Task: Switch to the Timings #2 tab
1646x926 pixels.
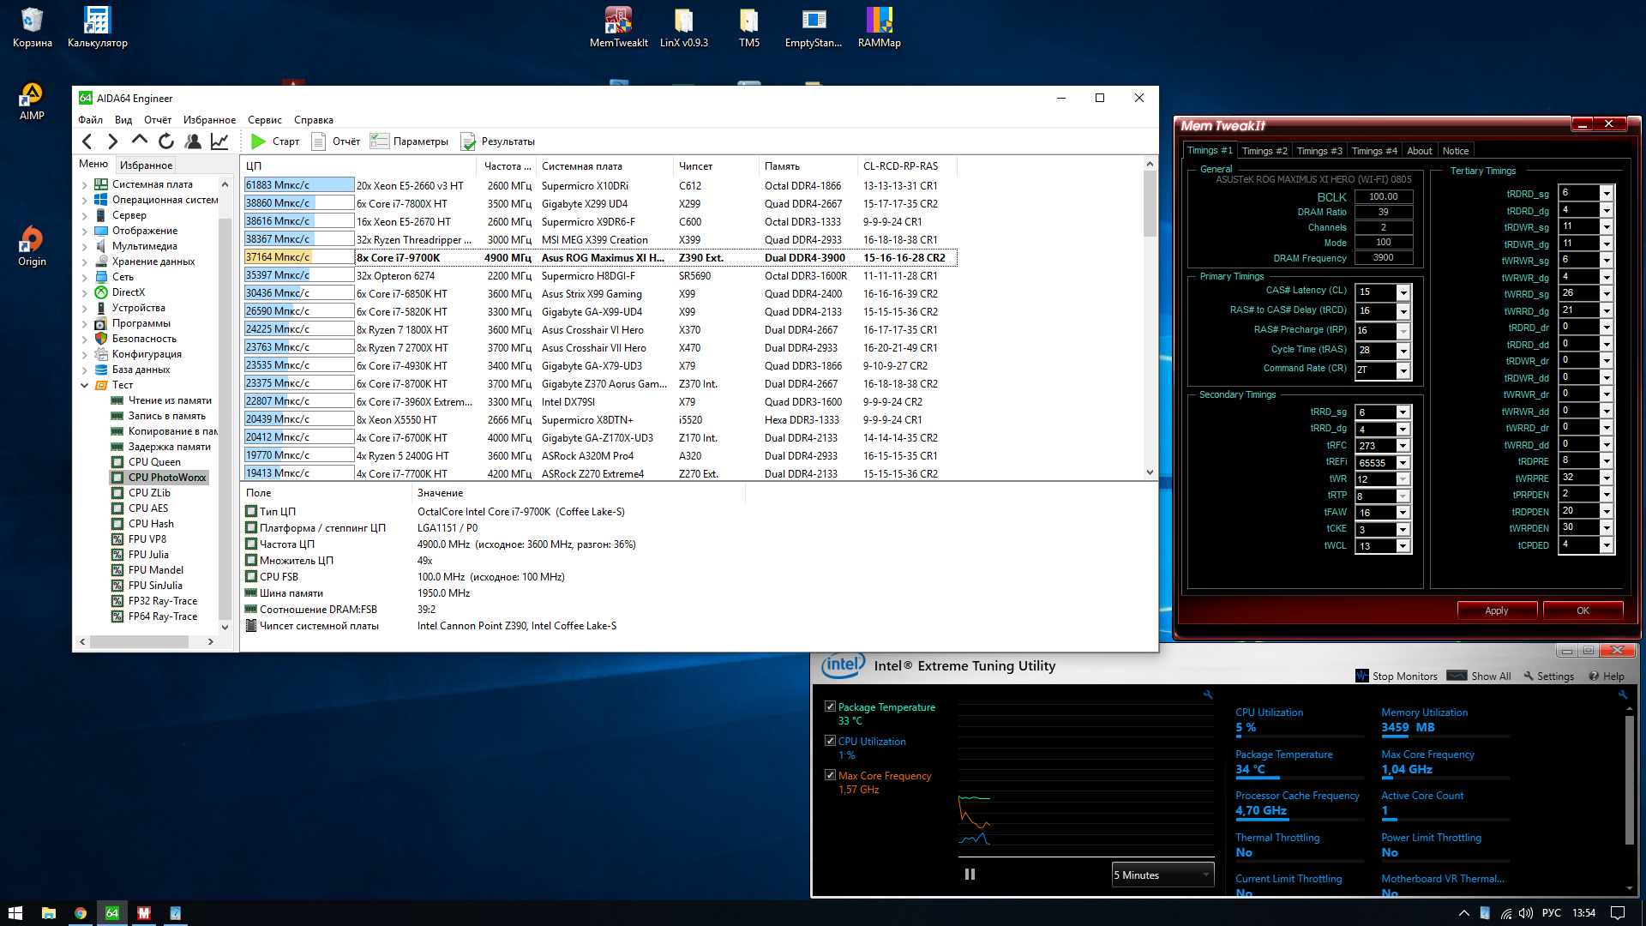Action: click(x=1265, y=151)
